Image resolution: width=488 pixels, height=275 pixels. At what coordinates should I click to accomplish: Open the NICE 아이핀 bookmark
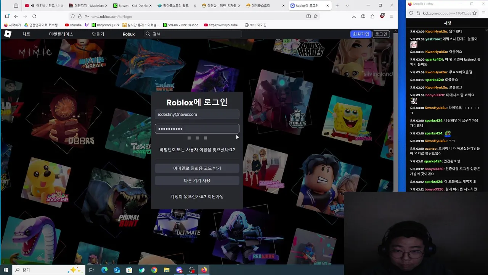(x=255, y=25)
